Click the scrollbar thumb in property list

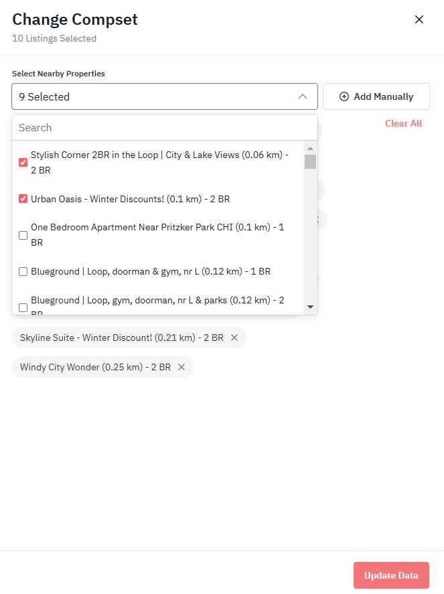(x=310, y=162)
